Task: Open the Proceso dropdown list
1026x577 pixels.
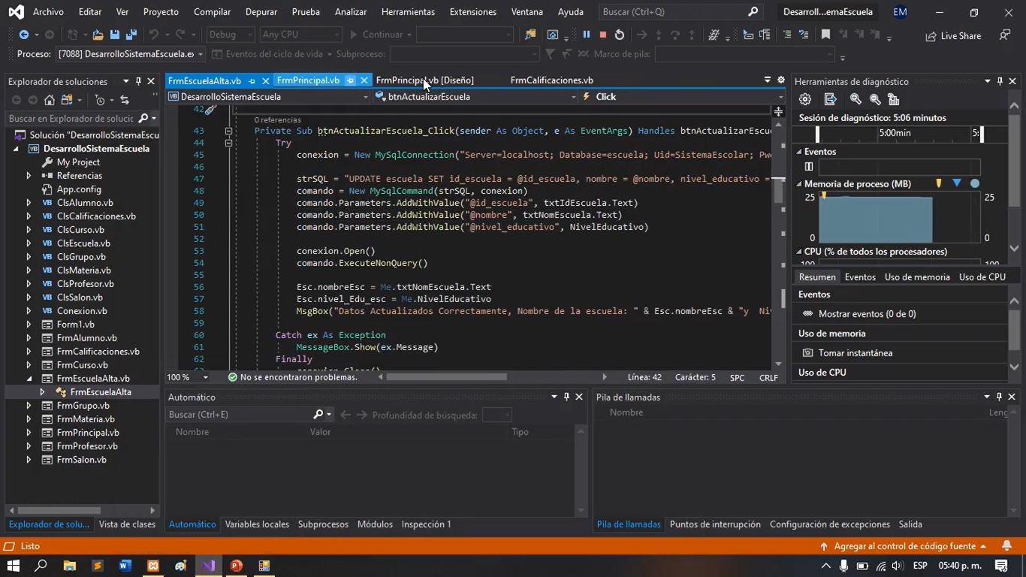Action: click(x=200, y=54)
